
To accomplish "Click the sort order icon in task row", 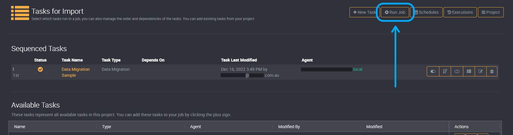I will 445,71.
